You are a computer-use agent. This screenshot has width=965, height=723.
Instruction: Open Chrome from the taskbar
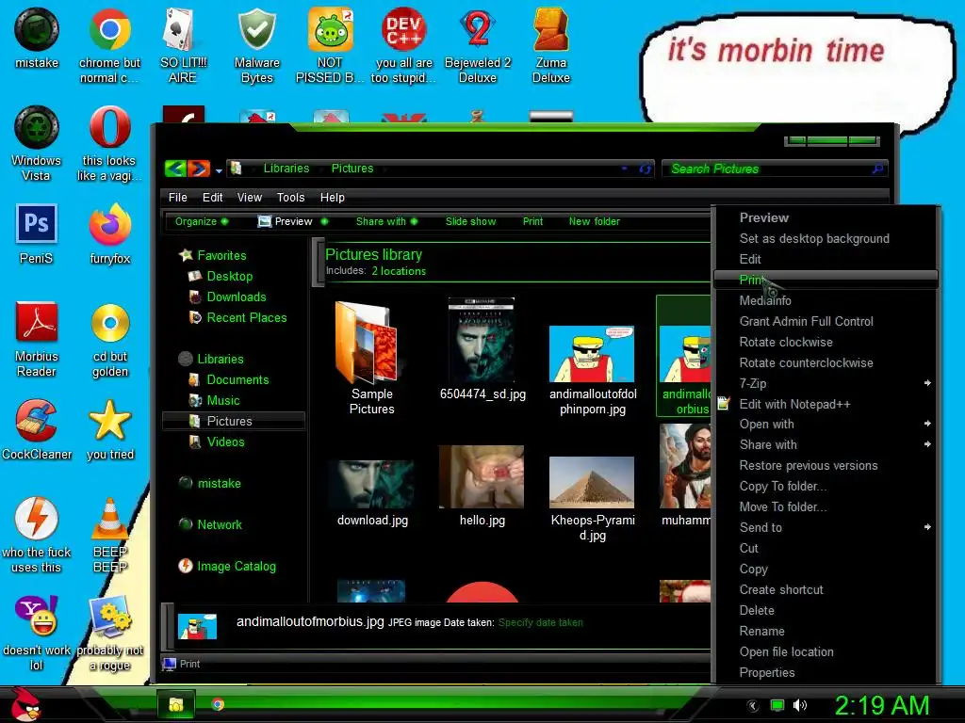[x=218, y=704]
